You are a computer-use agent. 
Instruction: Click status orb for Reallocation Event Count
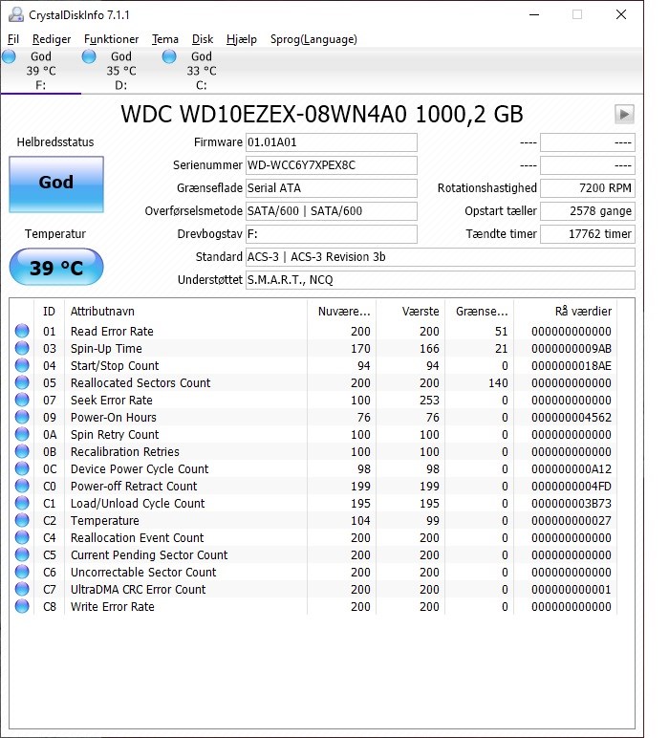(22, 537)
